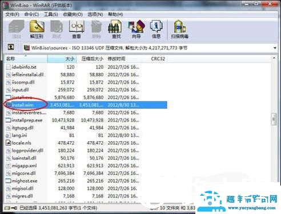The image size is (281, 214).
Task: Sort by Packed Size (压缩后大小) column header
Action: (91, 59)
